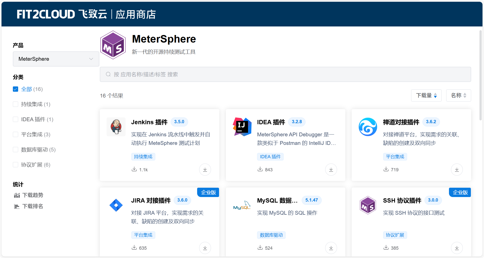Click the 持续集成 tag on Jenkins card

point(143,157)
